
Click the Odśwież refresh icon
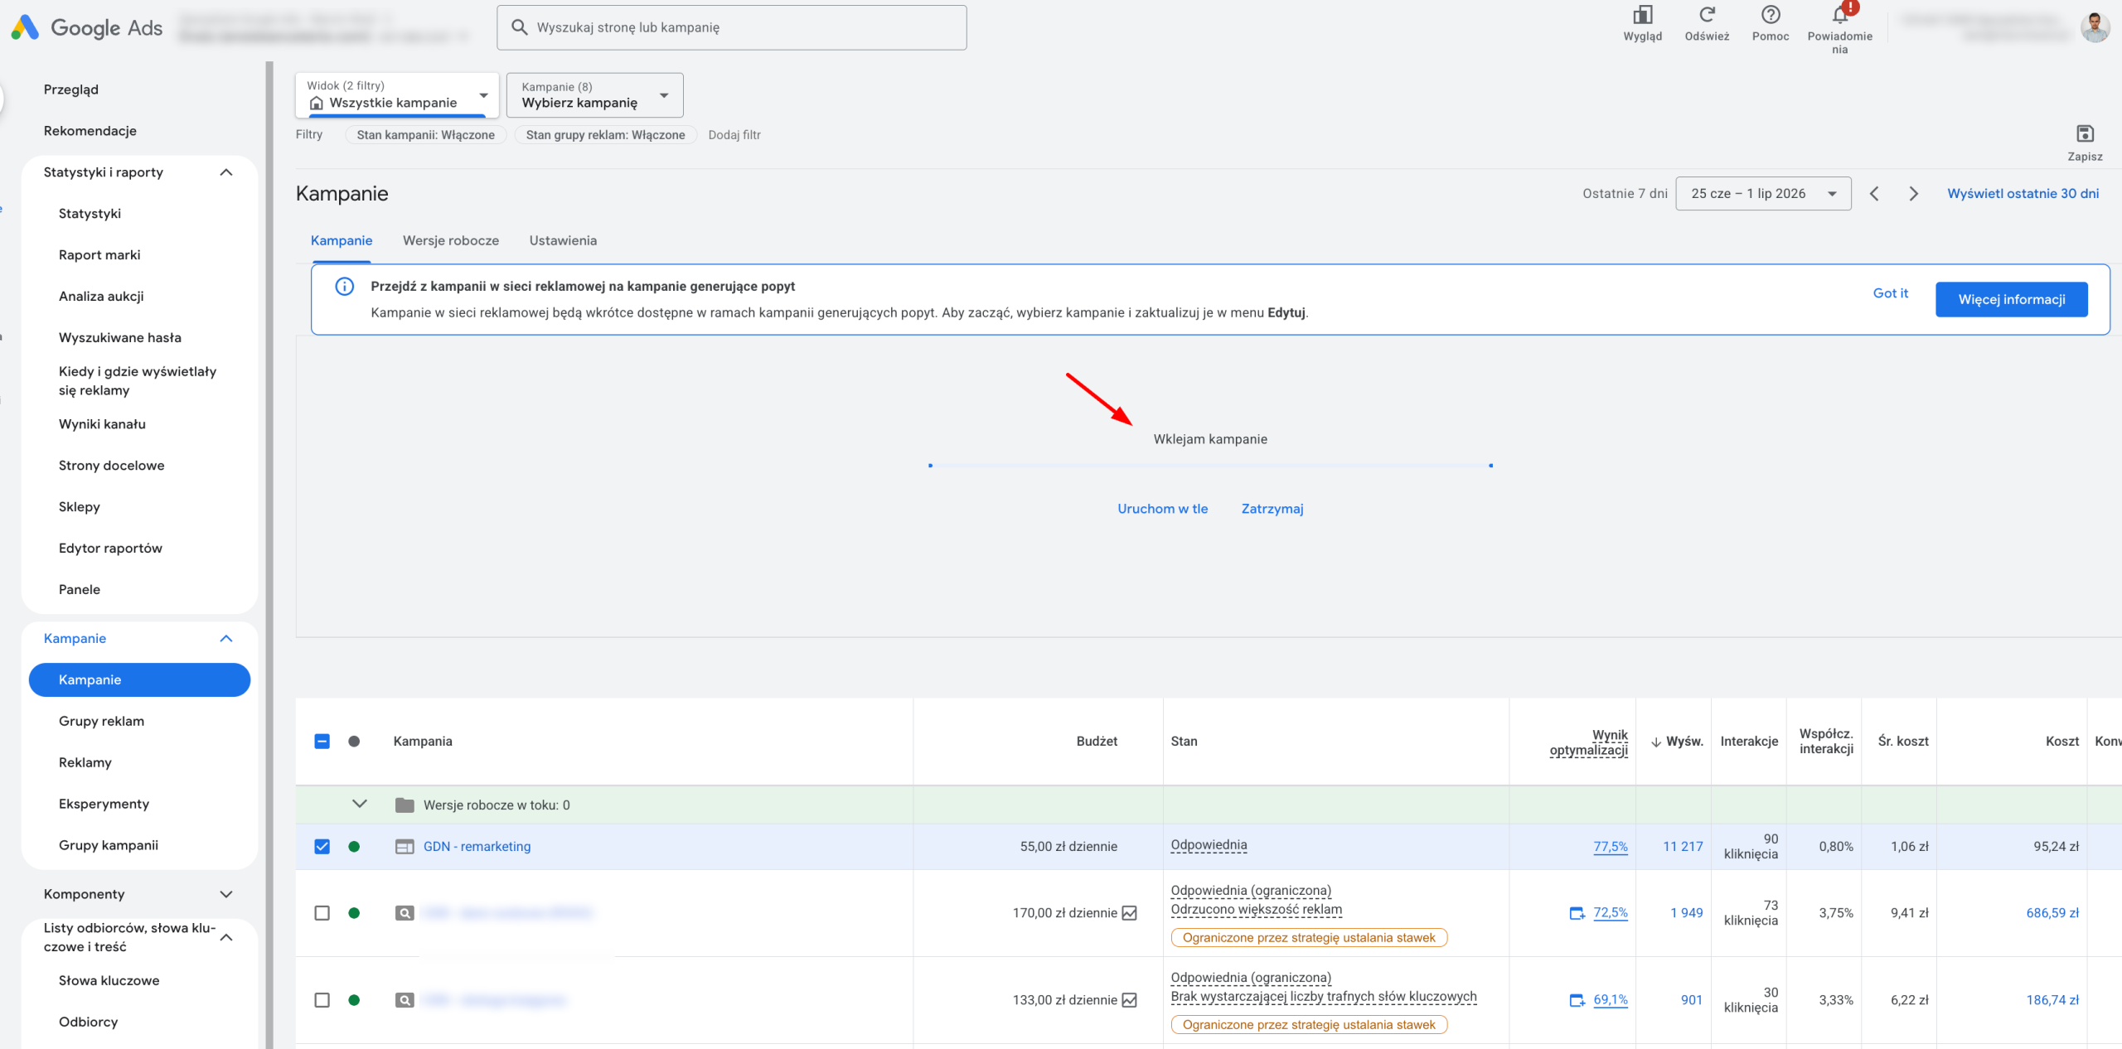(1707, 15)
